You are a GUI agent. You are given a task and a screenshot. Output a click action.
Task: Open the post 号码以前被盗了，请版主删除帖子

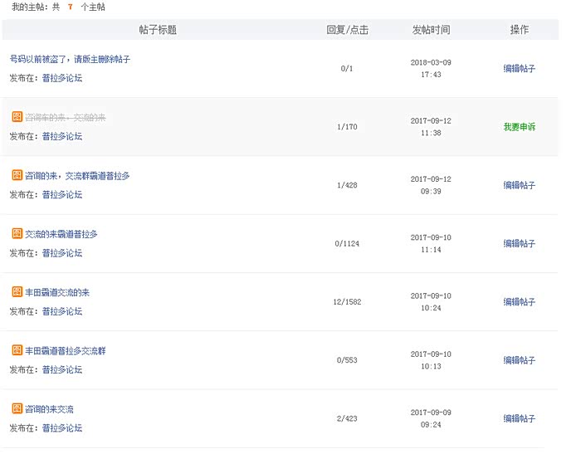(70, 60)
